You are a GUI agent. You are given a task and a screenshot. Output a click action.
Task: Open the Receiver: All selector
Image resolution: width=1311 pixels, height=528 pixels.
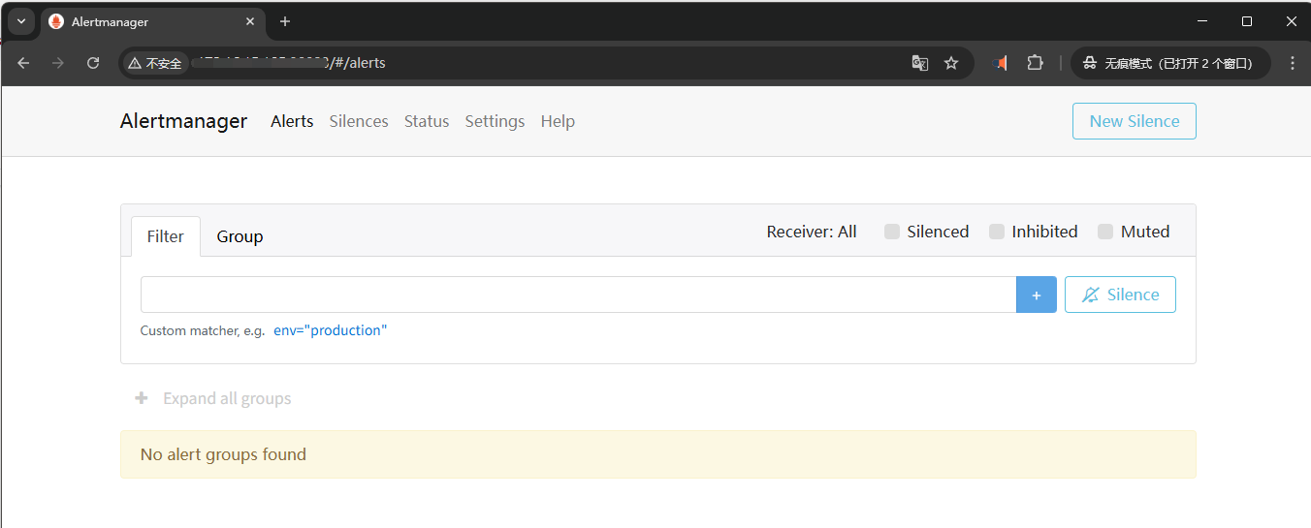point(812,232)
